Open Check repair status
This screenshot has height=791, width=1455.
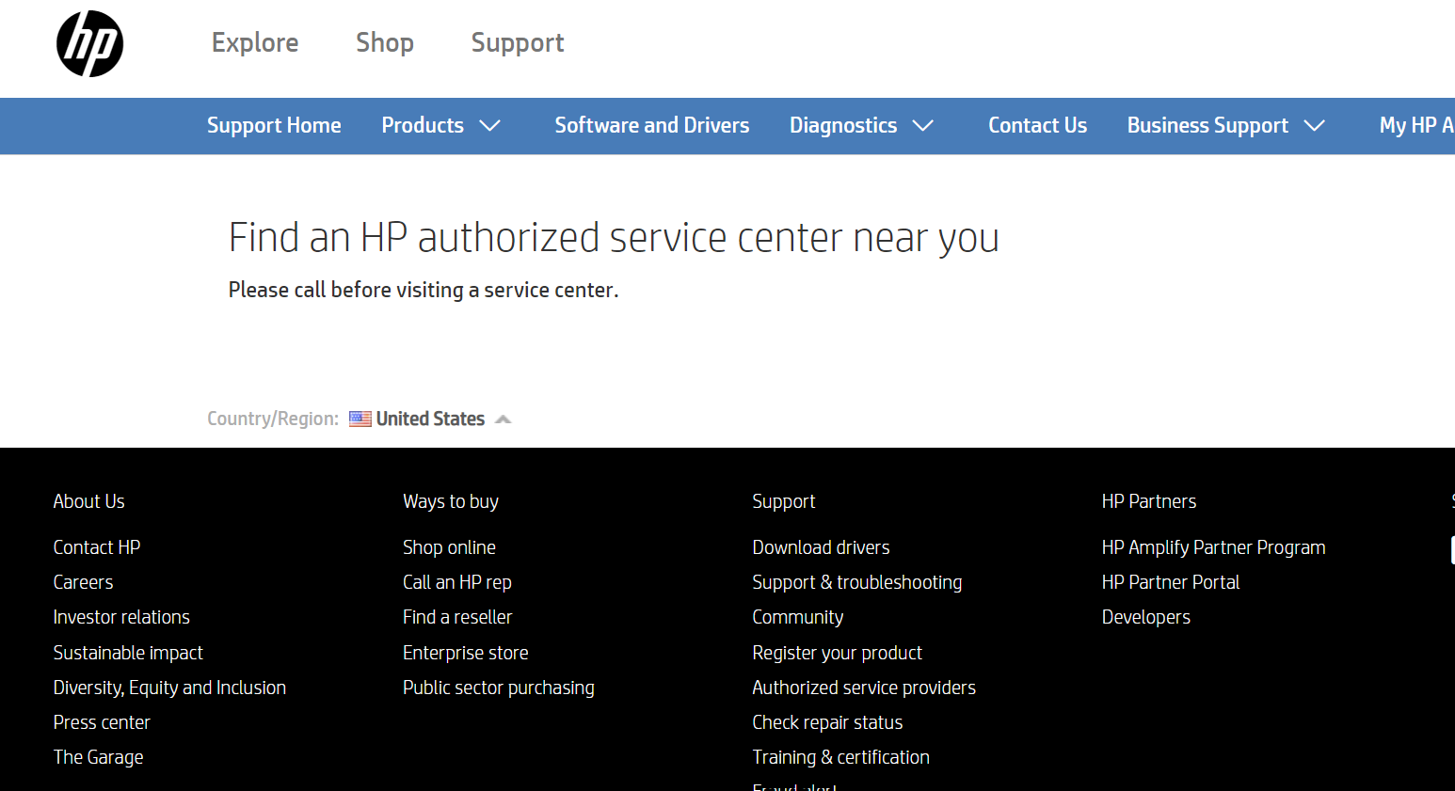827,721
